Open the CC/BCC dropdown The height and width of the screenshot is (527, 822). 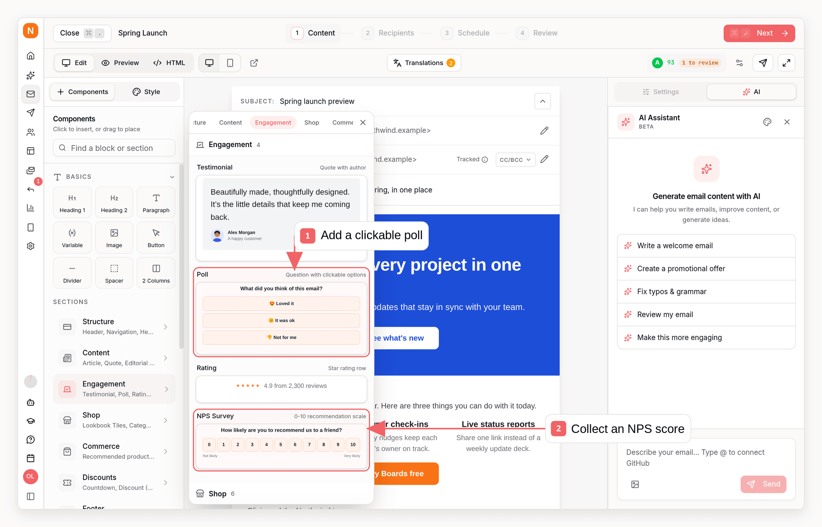515,159
